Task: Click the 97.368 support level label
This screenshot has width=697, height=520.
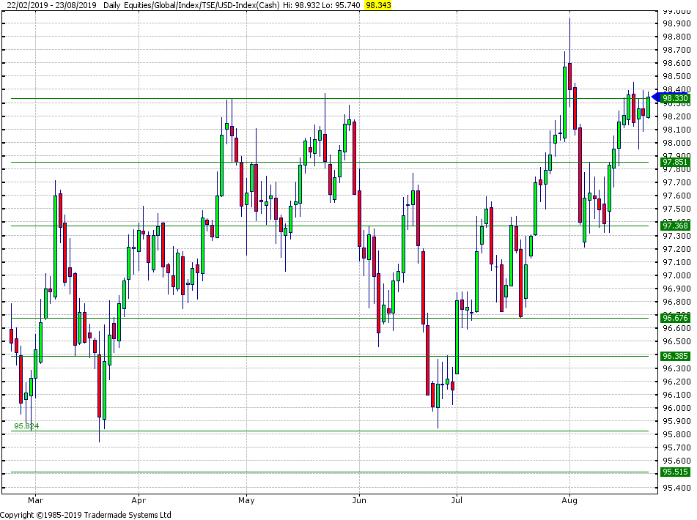Action: (x=675, y=226)
